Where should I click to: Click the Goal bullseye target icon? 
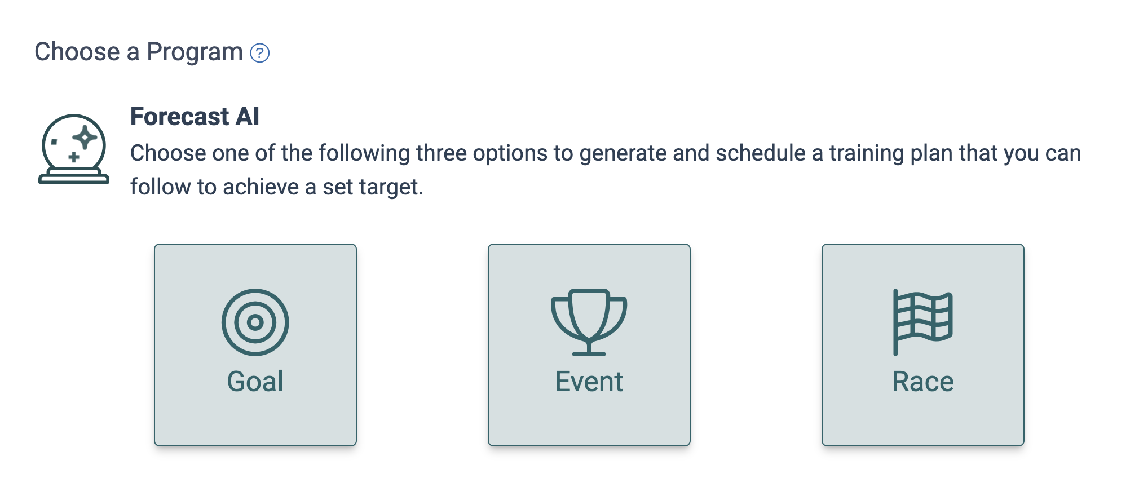click(255, 322)
